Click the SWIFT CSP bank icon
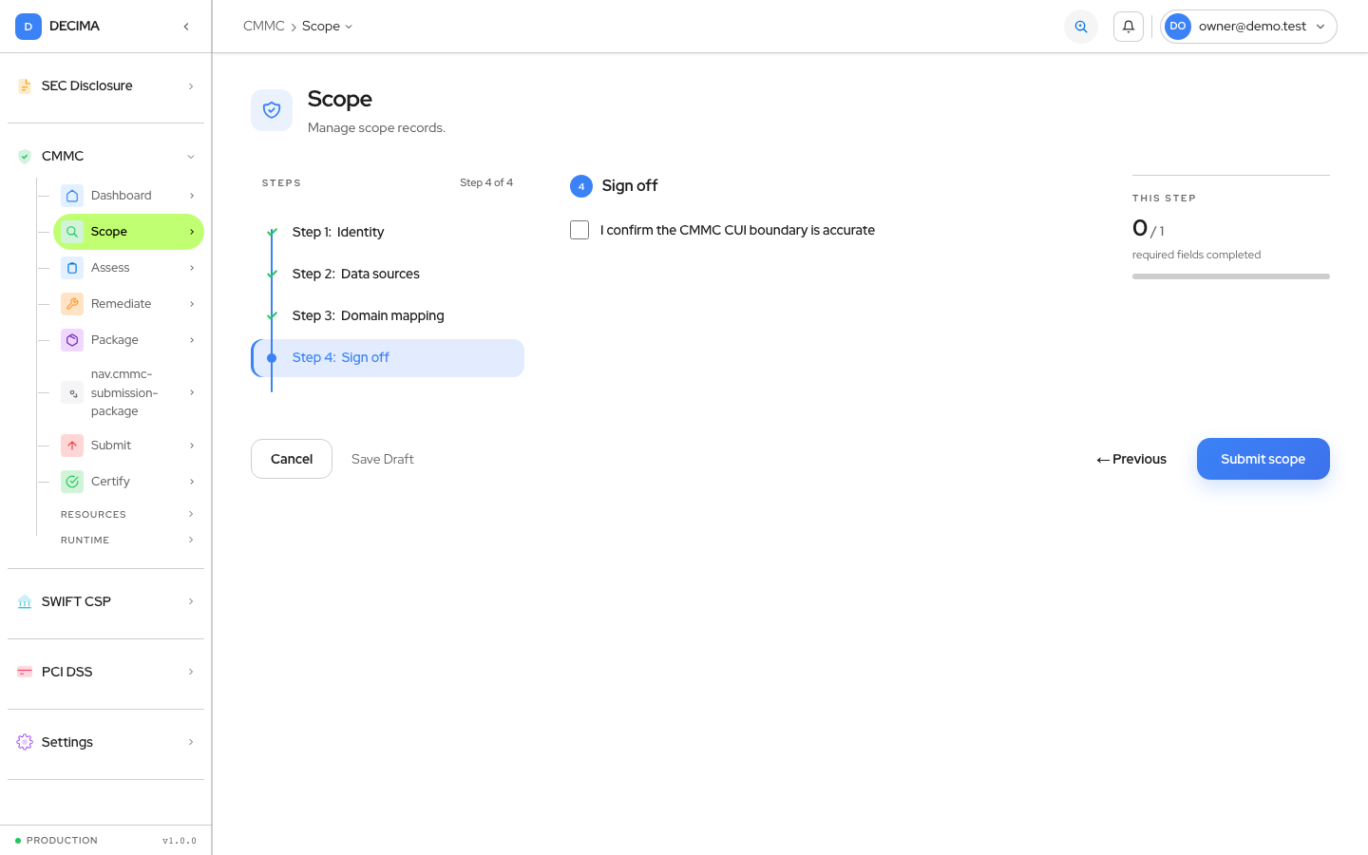 coord(25,602)
